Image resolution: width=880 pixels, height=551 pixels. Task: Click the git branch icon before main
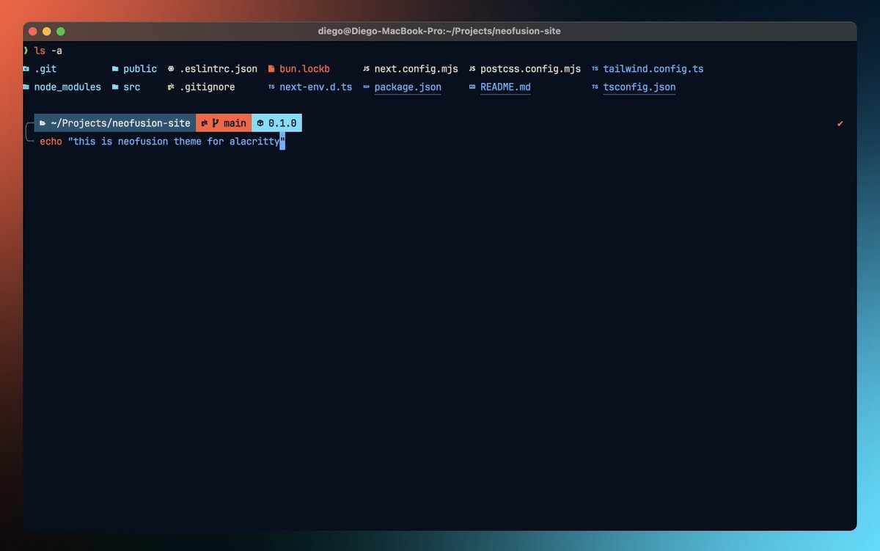tap(216, 123)
